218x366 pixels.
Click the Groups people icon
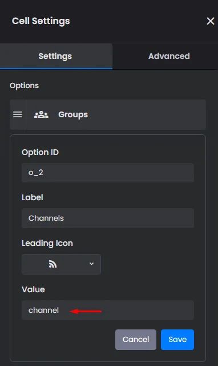[41, 114]
